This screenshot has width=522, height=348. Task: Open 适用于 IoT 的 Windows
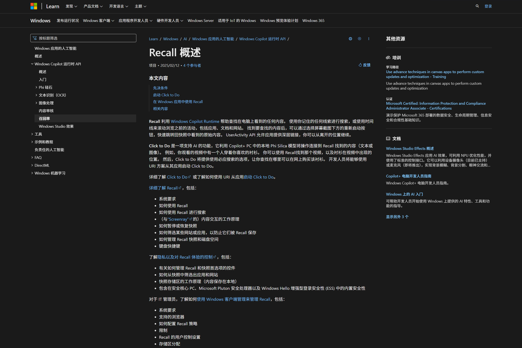point(237,21)
